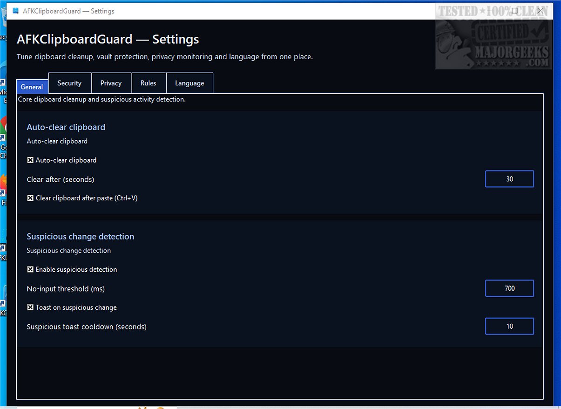Focus the Clear after (seconds) field
The image size is (561, 409).
[x=509, y=179]
